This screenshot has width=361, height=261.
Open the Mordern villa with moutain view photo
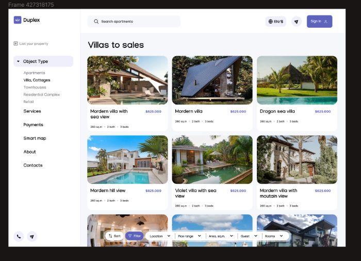tap(297, 160)
